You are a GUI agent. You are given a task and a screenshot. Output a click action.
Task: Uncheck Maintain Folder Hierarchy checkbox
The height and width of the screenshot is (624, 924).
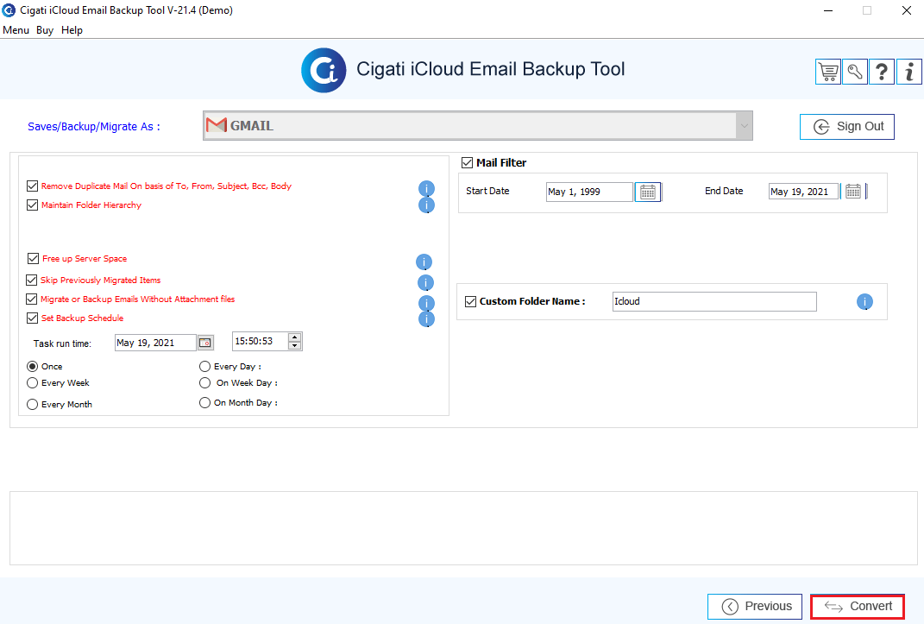(x=33, y=205)
